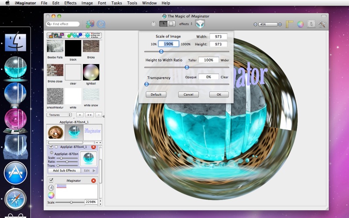This screenshot has width=349, height=218.
Task: Select the rectangle selection tool
Action: coord(171,24)
